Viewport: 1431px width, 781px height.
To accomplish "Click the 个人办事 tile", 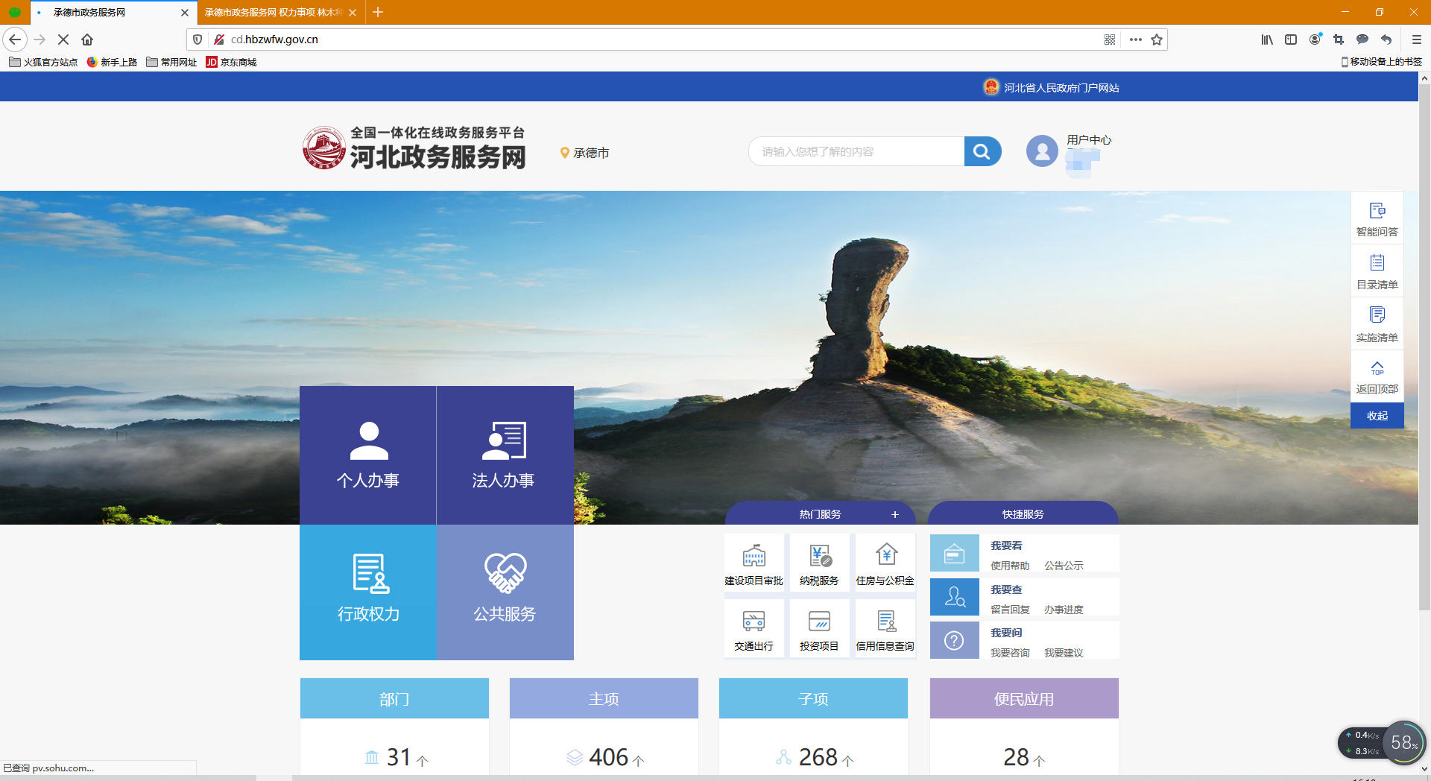I will pyautogui.click(x=368, y=455).
